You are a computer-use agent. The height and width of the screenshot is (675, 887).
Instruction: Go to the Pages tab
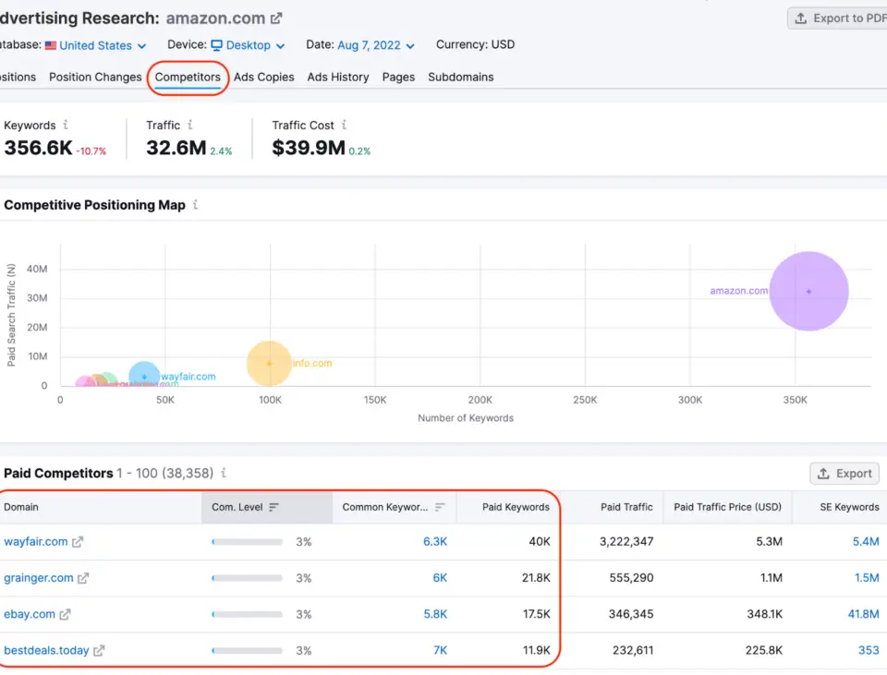[398, 77]
